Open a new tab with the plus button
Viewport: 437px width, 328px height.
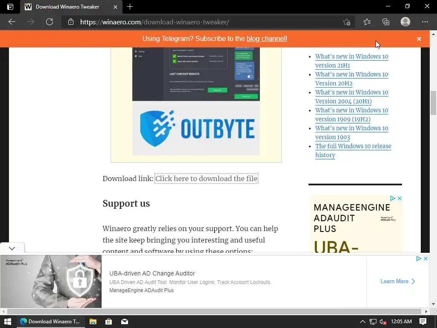pos(130,7)
